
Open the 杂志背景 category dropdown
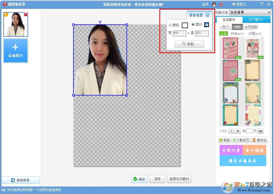[269, 12]
